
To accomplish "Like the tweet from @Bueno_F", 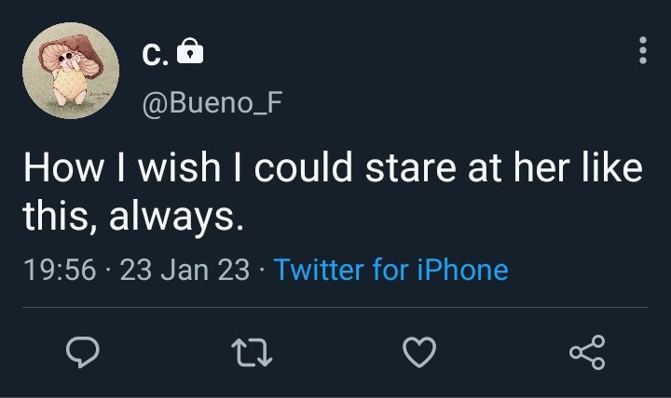I will point(419,352).
